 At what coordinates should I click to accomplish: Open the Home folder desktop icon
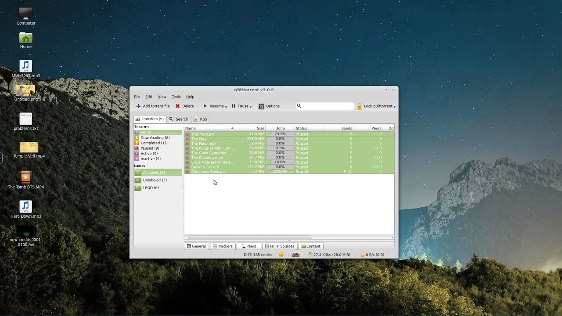(x=26, y=40)
